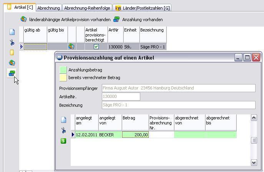The width and height of the screenshot is (264, 172).
Task: Click the new record icon in left sidebar
Action: [12, 32]
